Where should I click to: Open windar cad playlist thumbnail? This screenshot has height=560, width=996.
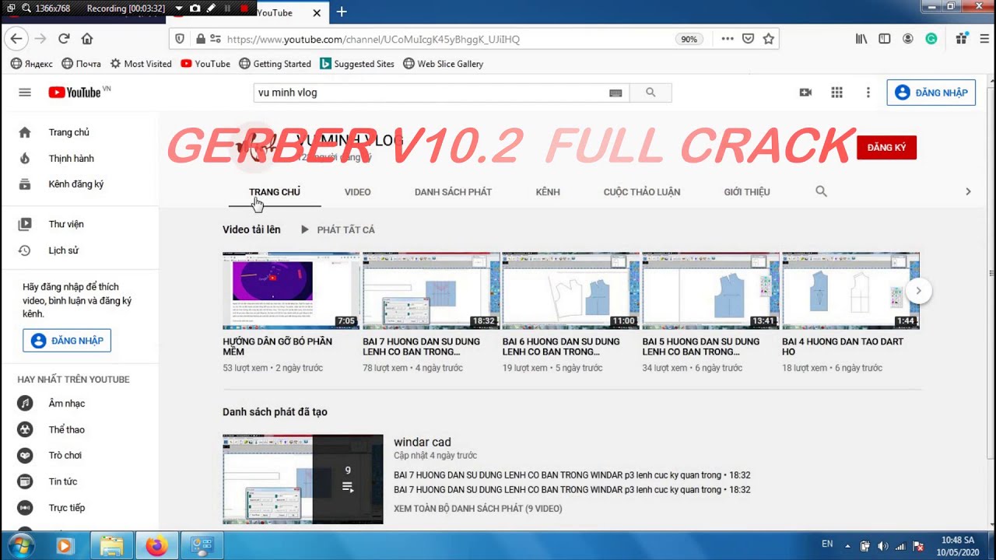(x=303, y=479)
